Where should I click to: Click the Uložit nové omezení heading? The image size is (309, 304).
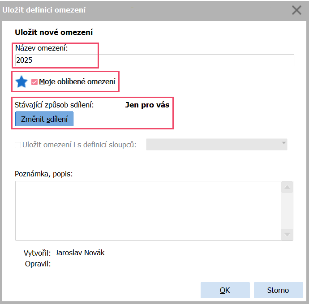pyautogui.click(x=54, y=32)
